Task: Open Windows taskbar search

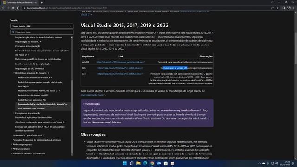Action: click(131, 163)
